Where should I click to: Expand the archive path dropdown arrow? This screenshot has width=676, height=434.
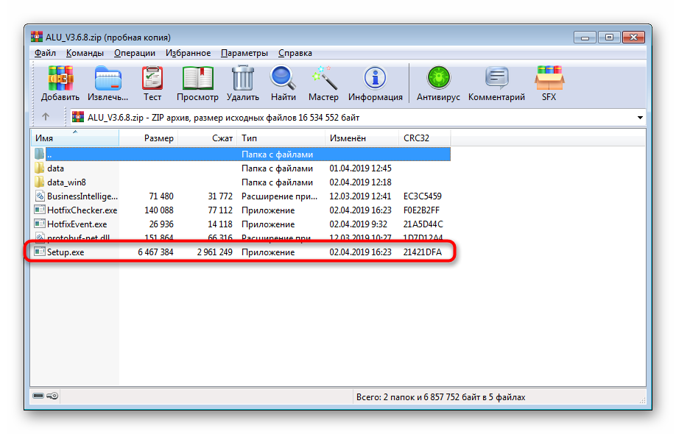coord(639,118)
